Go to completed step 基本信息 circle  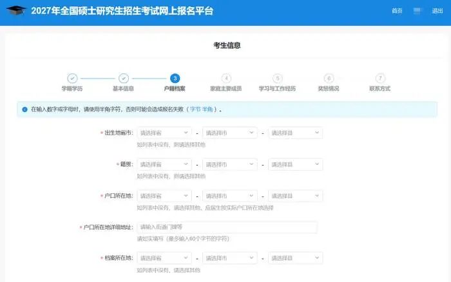click(124, 78)
